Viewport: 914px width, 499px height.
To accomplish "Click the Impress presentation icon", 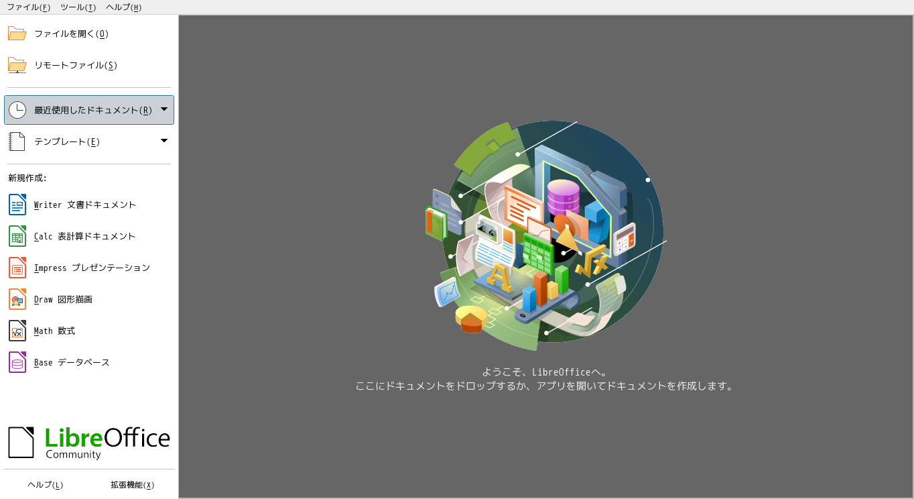I will (17, 268).
